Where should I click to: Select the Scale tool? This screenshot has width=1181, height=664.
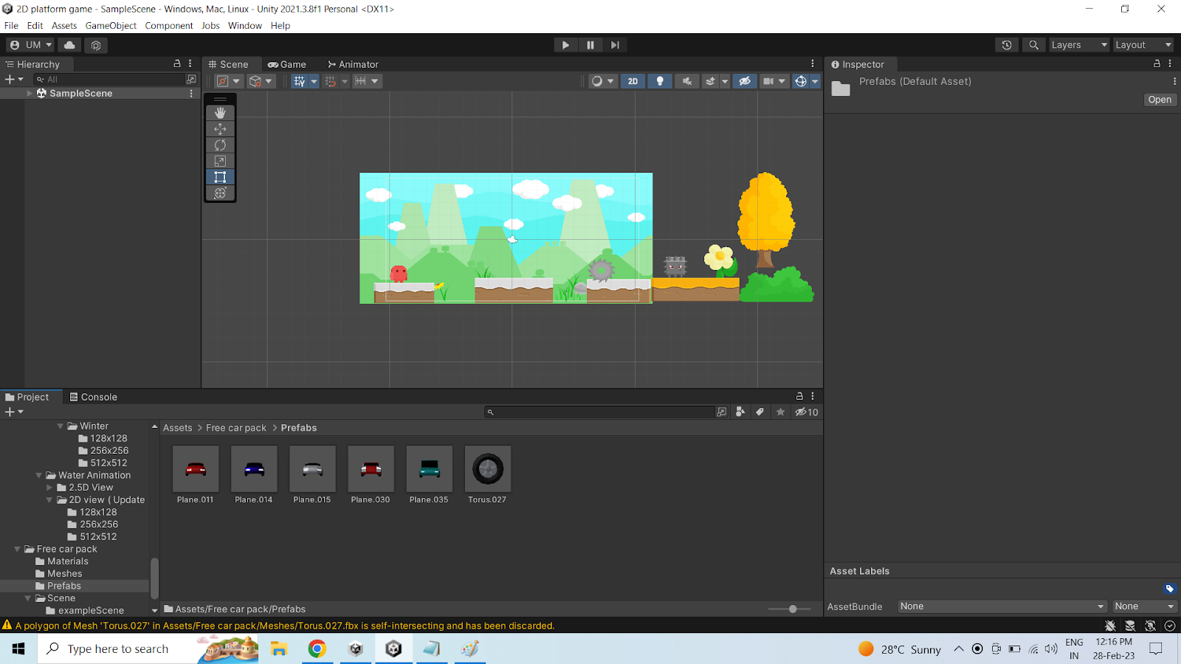(220, 161)
